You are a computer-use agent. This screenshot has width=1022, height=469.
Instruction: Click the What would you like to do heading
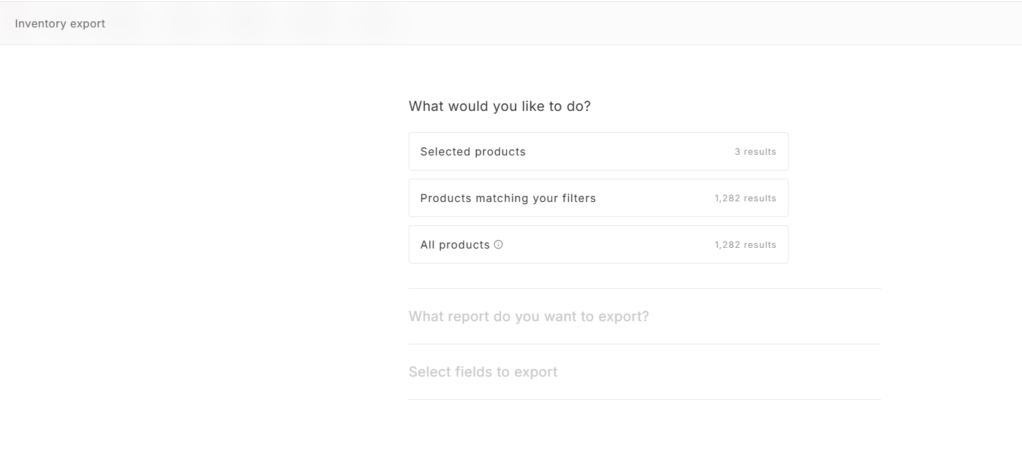click(500, 106)
